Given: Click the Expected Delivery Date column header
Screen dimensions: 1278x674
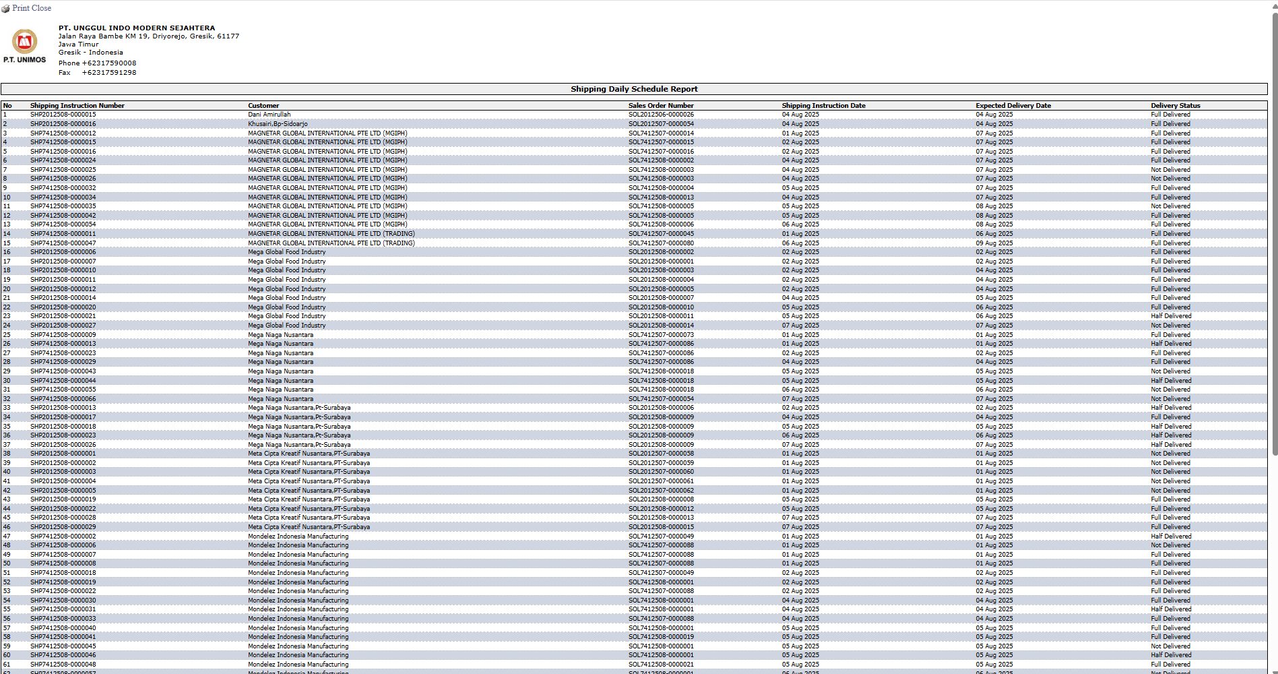Looking at the screenshot, I should tap(1013, 106).
